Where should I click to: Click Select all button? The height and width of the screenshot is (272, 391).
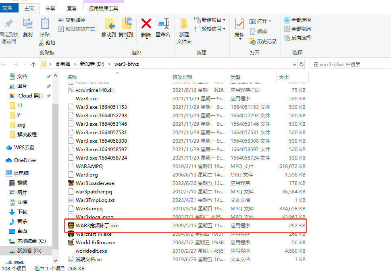click(297, 20)
